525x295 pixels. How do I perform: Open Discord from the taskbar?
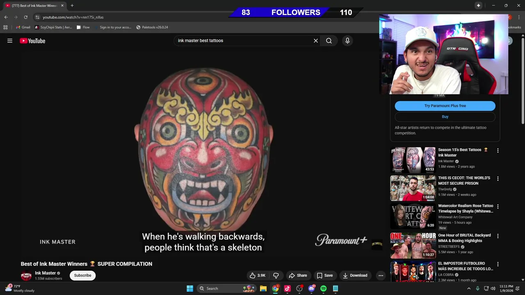pos(311,288)
